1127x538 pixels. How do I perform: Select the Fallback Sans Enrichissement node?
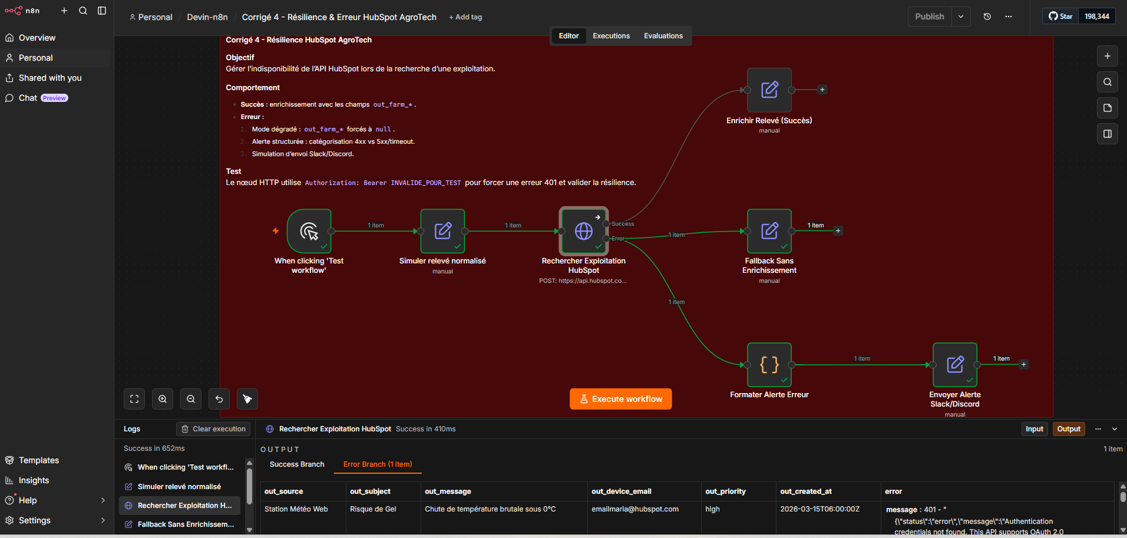tap(769, 231)
